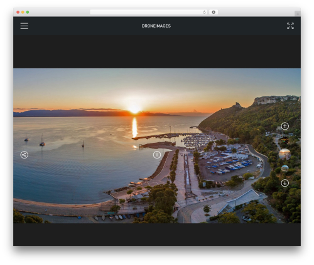Click the DRONEIMAGES site title
Viewport: 314px width, 265px height.
click(156, 26)
